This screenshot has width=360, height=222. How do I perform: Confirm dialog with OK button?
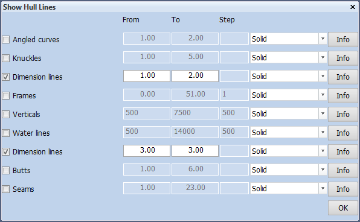pos(342,208)
